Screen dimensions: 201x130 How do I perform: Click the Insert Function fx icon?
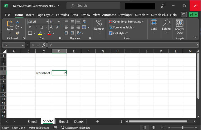coord(44,45)
